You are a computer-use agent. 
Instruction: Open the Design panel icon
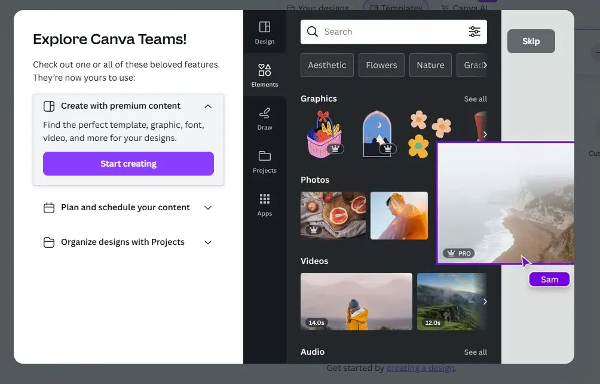[x=264, y=27]
